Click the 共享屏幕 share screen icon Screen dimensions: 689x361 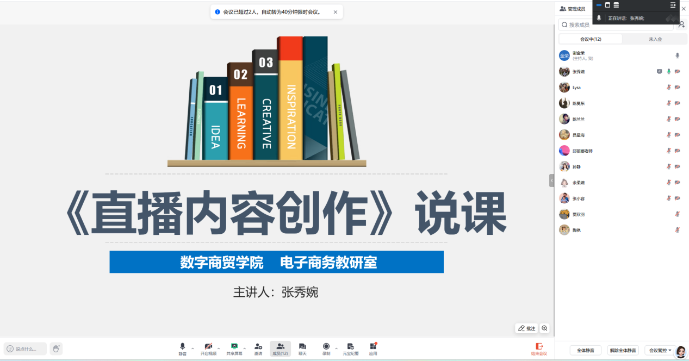coord(234,346)
